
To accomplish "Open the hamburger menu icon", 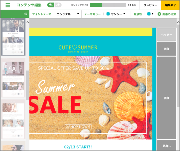I will (x=8, y=5).
